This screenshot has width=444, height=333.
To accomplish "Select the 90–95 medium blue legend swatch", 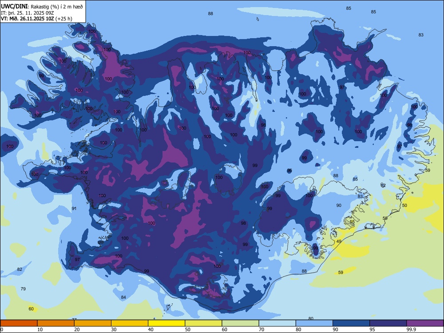I will (x=351, y=323).
